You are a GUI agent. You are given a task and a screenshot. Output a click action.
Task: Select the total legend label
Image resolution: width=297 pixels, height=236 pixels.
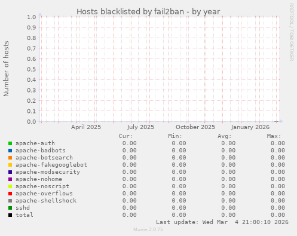point(25,215)
